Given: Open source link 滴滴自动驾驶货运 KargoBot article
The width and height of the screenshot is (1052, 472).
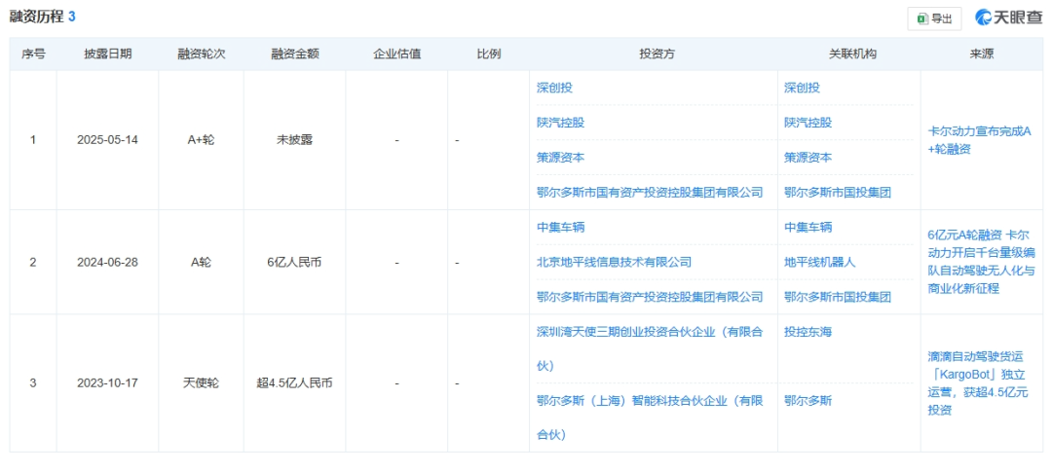Looking at the screenshot, I should click(976, 383).
